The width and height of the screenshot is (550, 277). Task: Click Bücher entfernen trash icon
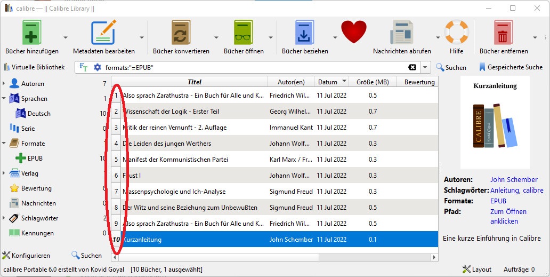pos(503,33)
